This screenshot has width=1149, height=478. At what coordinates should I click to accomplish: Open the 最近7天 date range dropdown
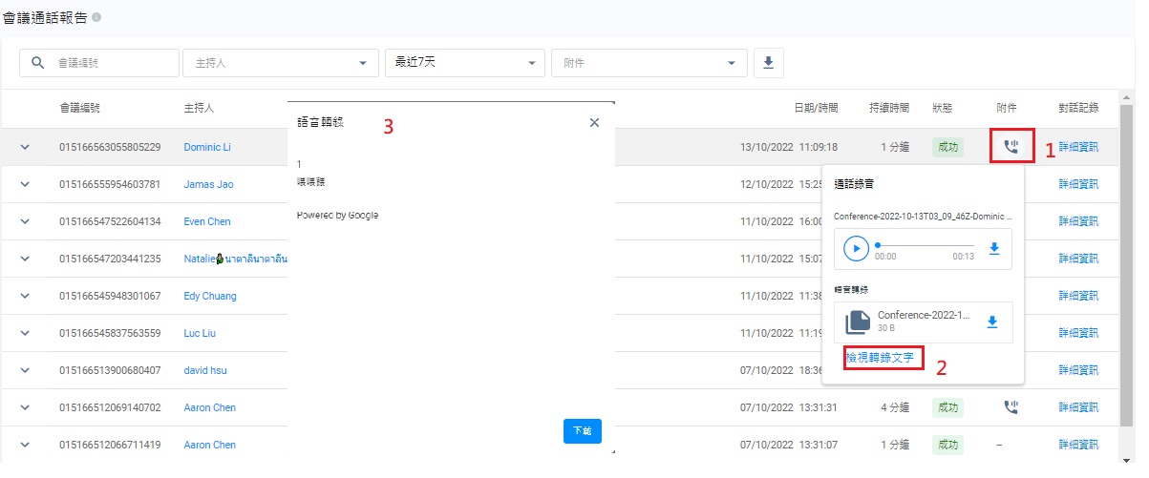pyautogui.click(x=464, y=63)
